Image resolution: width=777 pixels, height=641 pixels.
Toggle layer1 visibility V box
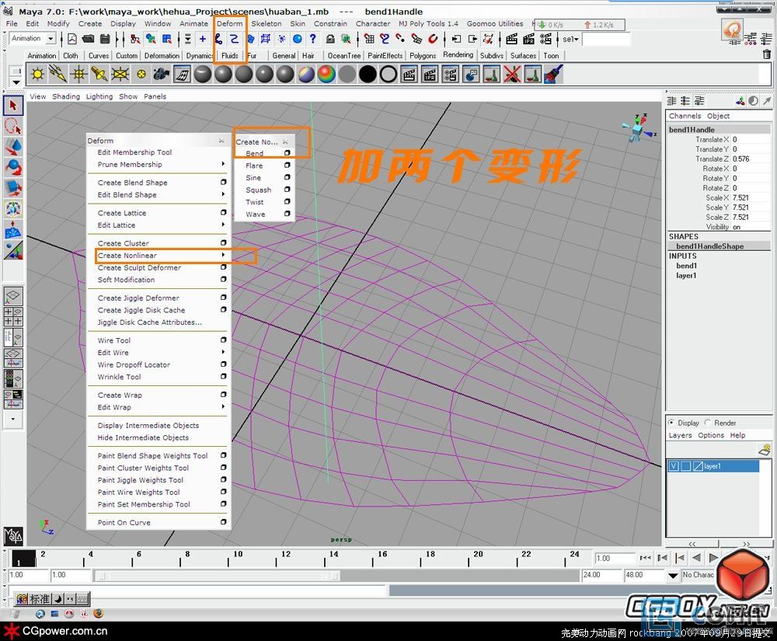[674, 466]
